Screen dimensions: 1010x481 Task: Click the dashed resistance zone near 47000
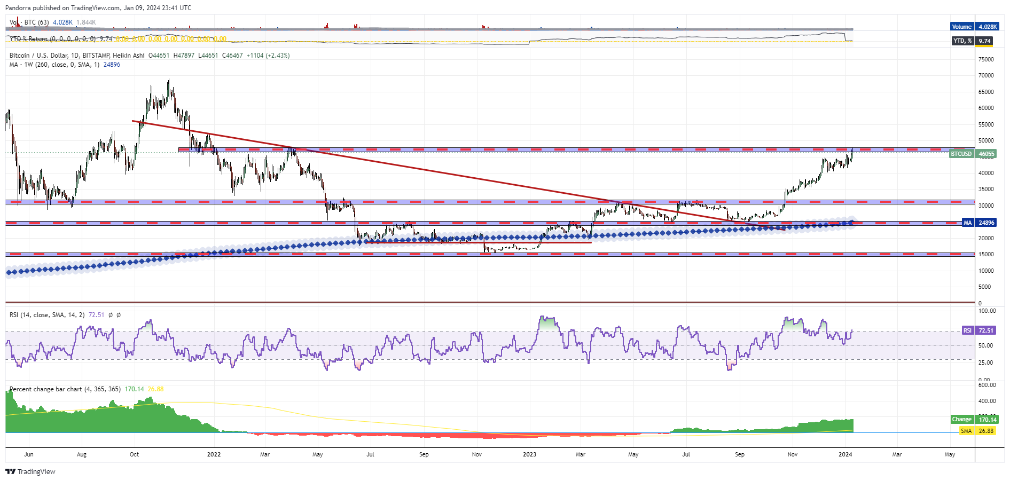pos(577,149)
